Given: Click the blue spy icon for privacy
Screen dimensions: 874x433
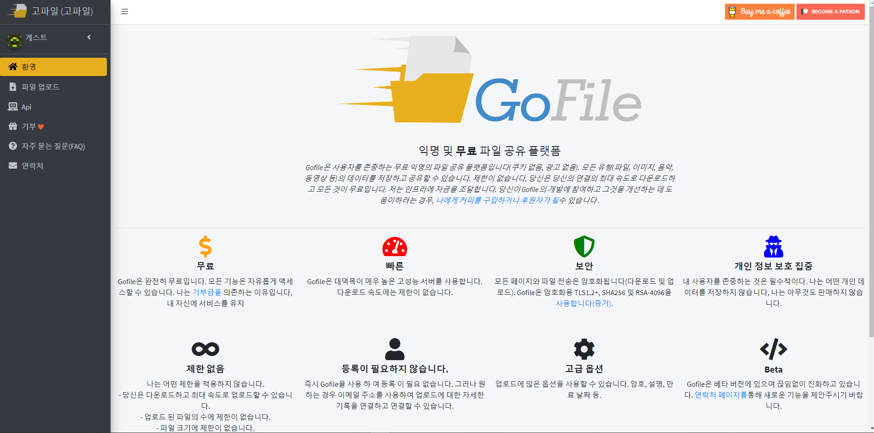Looking at the screenshot, I should pyautogui.click(x=774, y=247).
